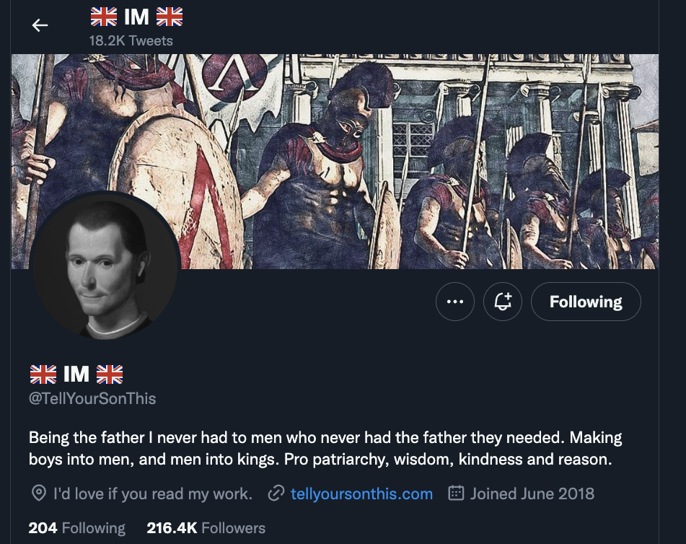Screen dimensions: 686x544
Task: Click the calendar icon beside Joined date
Action: point(456,494)
